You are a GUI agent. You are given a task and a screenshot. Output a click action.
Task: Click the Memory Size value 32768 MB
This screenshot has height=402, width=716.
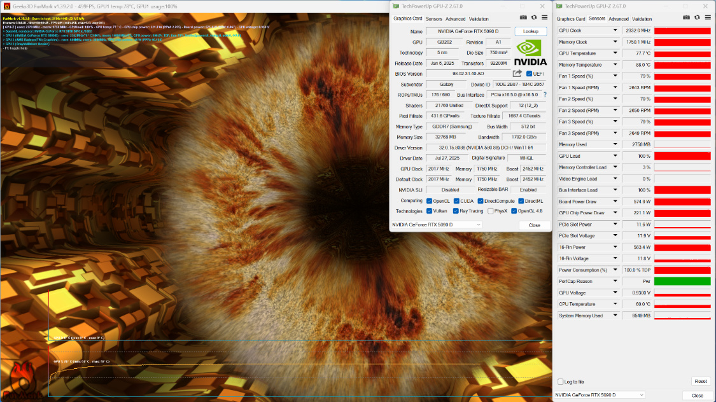coord(446,137)
